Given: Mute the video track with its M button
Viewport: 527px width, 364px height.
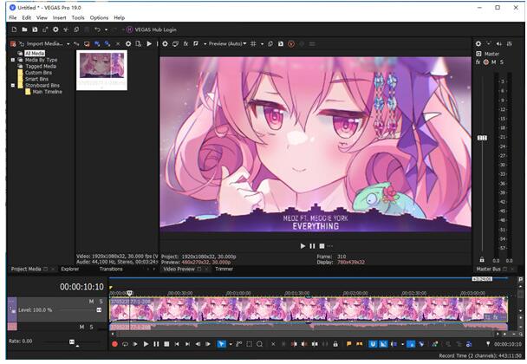Looking at the screenshot, I should [x=91, y=302].
